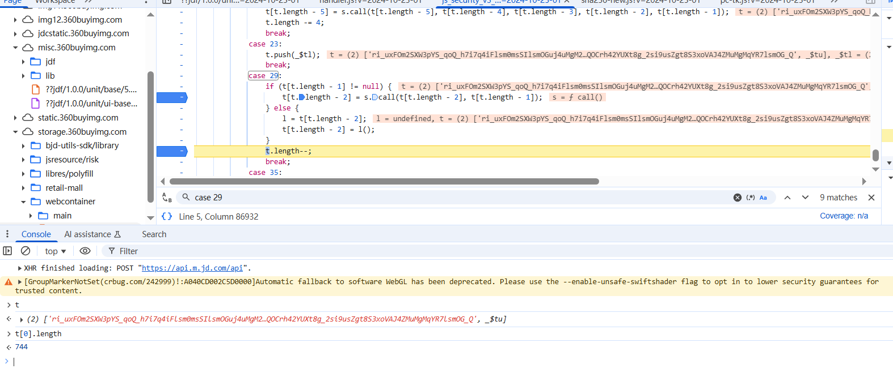Image resolution: width=893 pixels, height=390 pixels.
Task: Go to previous search match
Action: 787,198
